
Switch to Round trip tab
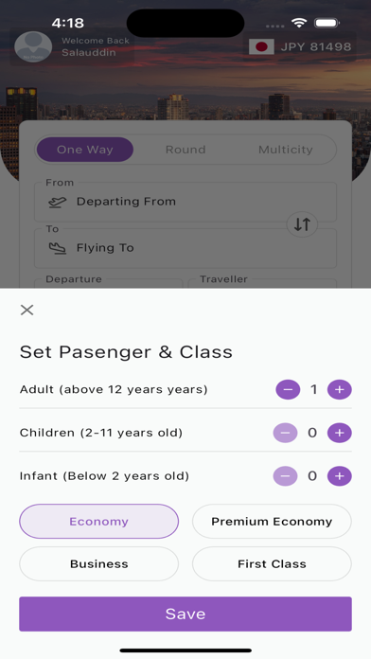click(x=185, y=150)
